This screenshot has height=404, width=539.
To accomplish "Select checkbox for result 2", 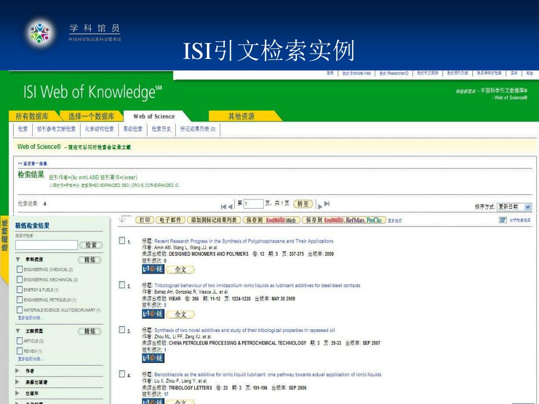I will 122,285.
